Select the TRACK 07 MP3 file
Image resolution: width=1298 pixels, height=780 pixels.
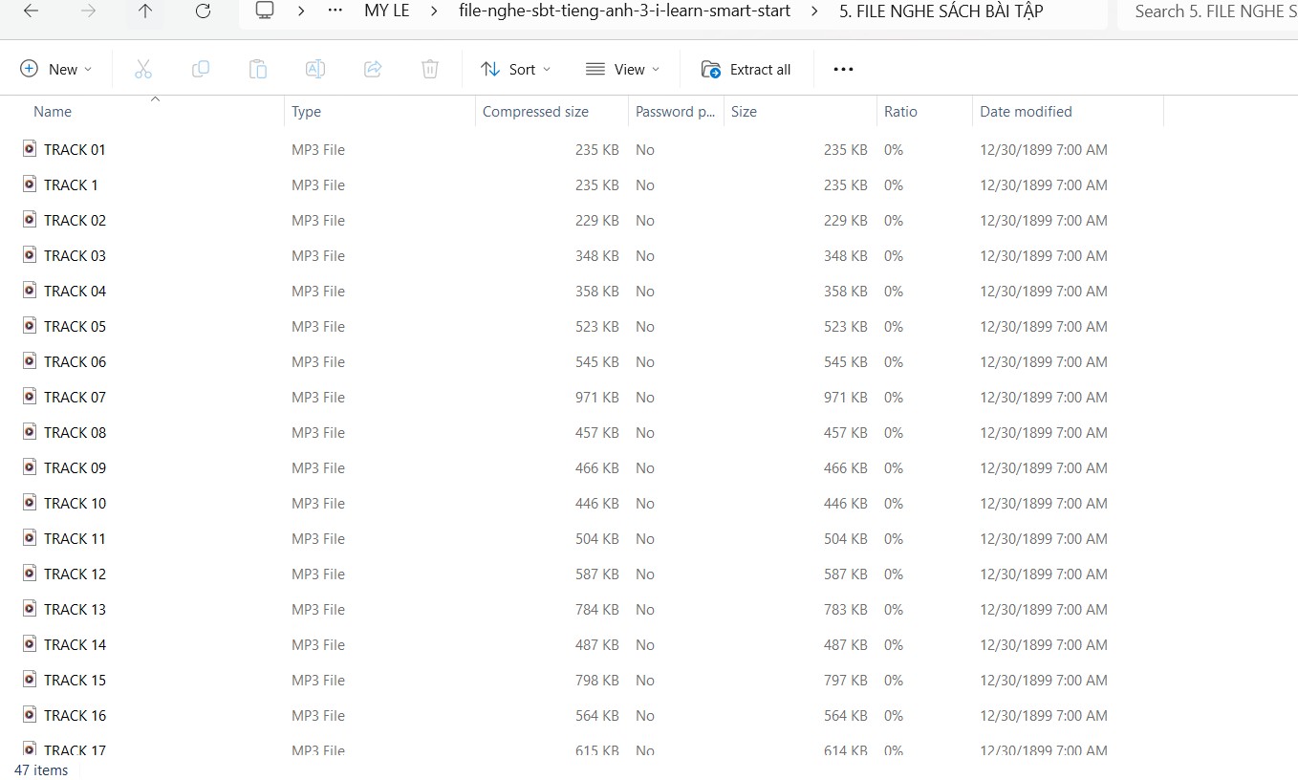(x=75, y=398)
